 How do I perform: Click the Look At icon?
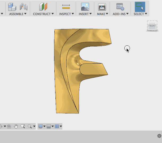[x=9, y=126]
